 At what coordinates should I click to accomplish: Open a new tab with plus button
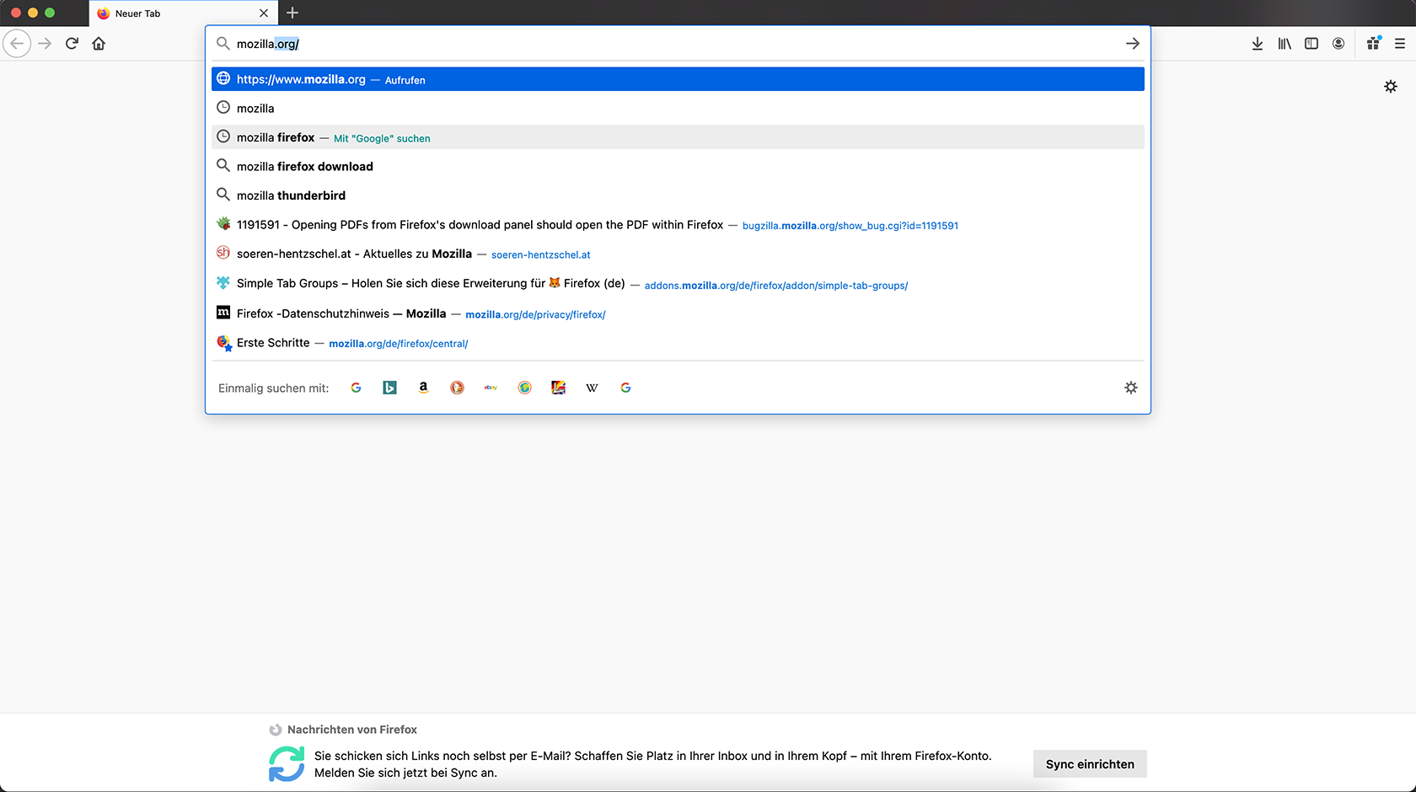pyautogui.click(x=292, y=13)
